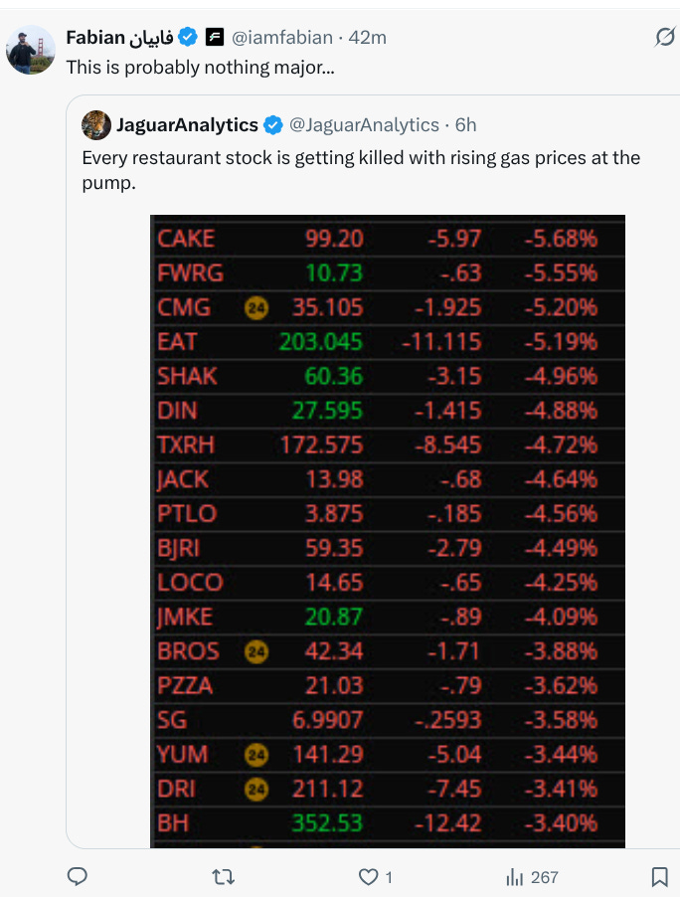680x897 pixels.
Task: Click the black affiliate badge next to Fabian
Action: click(215, 37)
